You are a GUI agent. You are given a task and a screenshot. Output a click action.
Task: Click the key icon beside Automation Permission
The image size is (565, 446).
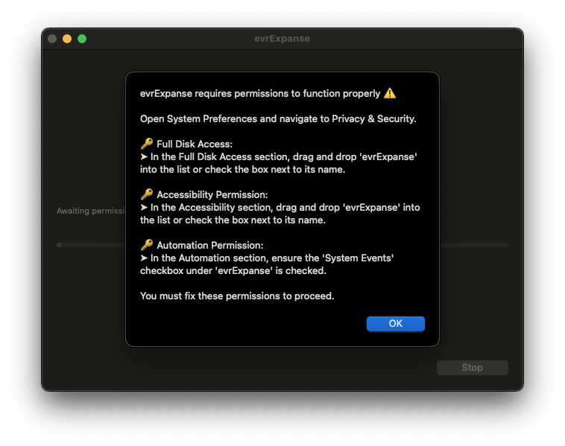pos(147,245)
